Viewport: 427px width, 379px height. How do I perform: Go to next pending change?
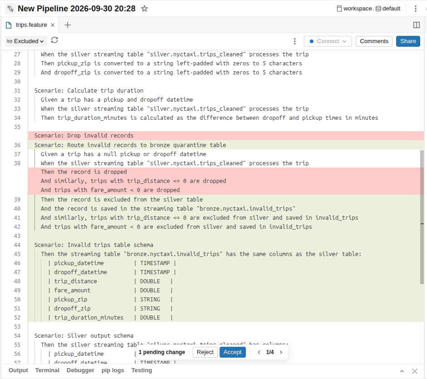click(x=281, y=352)
